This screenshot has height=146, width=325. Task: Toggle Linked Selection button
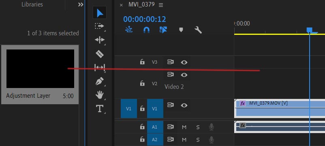pyautogui.click(x=163, y=30)
